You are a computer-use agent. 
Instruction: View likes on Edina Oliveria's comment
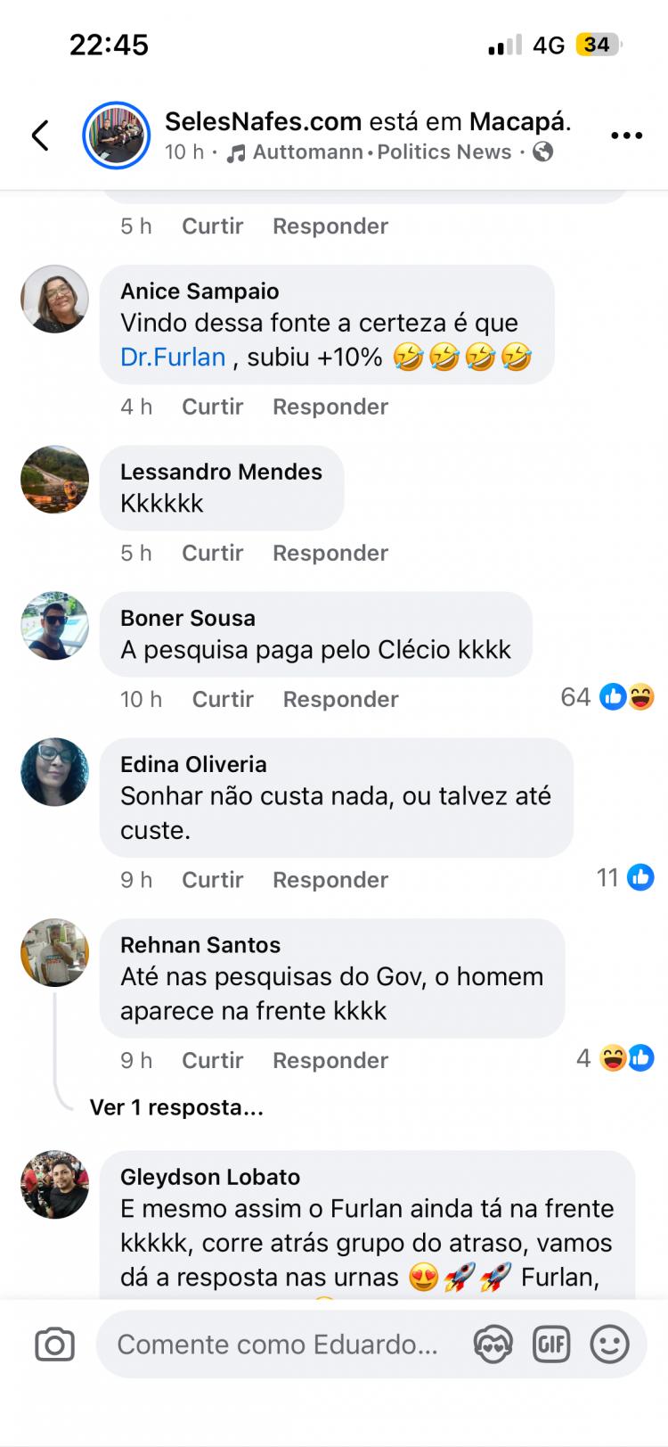tap(625, 878)
